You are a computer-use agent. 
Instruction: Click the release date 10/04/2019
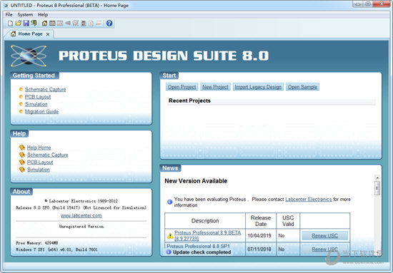click(x=259, y=235)
